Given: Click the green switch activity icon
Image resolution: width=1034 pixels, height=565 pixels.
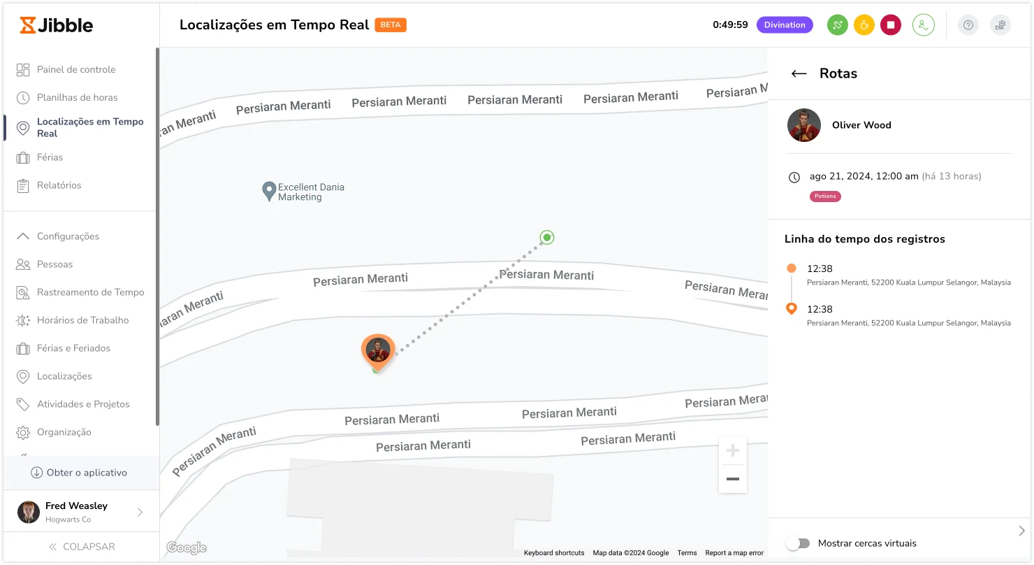Looking at the screenshot, I should [x=837, y=25].
